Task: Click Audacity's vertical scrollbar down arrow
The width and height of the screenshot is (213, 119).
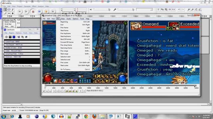Action: click(211, 102)
